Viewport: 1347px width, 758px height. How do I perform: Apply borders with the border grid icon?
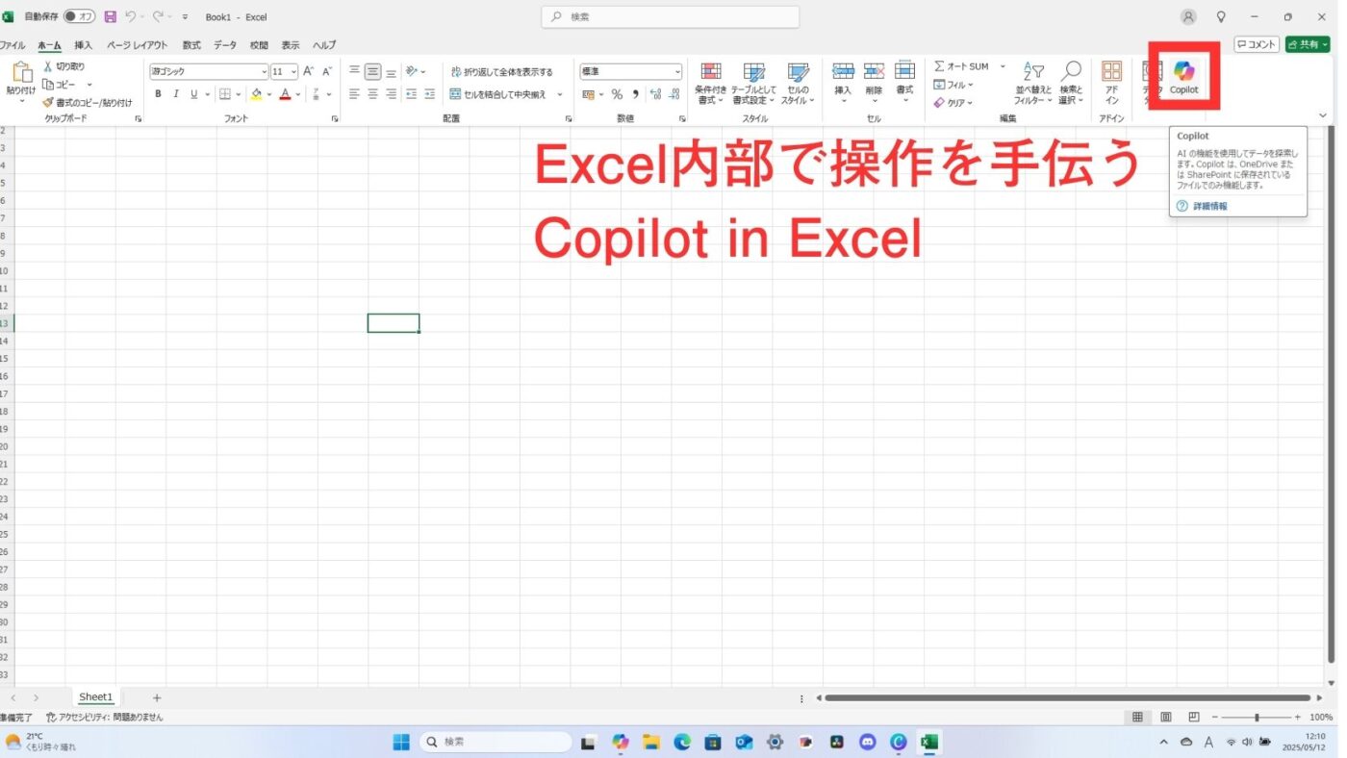click(225, 94)
